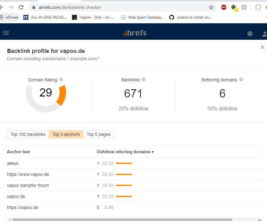Open the hamburger navigation menu
Image resolution: width=267 pixels, height=221 pixels.
tap(6, 33)
